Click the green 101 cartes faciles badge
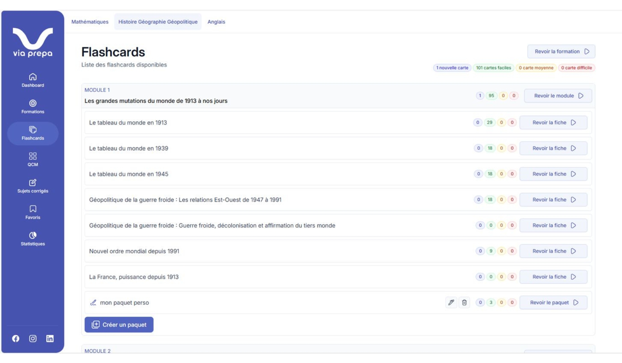Viewport: 622px width, 363px height. (493, 68)
